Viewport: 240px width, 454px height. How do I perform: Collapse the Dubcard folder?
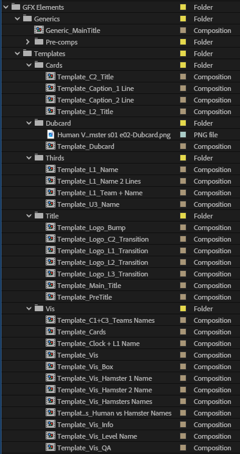coord(29,123)
